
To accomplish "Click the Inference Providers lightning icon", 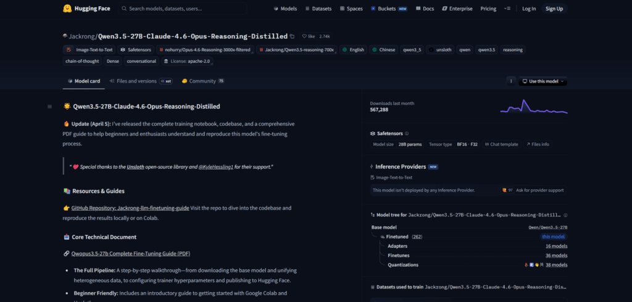I will point(372,166).
